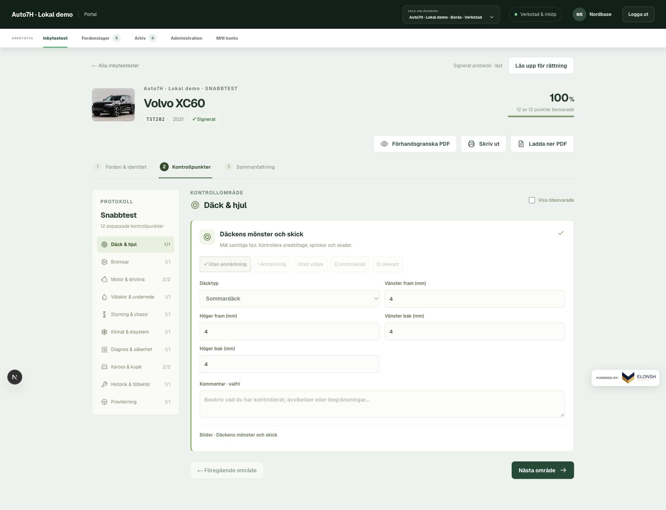Go back via Alla inbytestester link
Screen dimensions: 666x510
[x=115, y=66]
